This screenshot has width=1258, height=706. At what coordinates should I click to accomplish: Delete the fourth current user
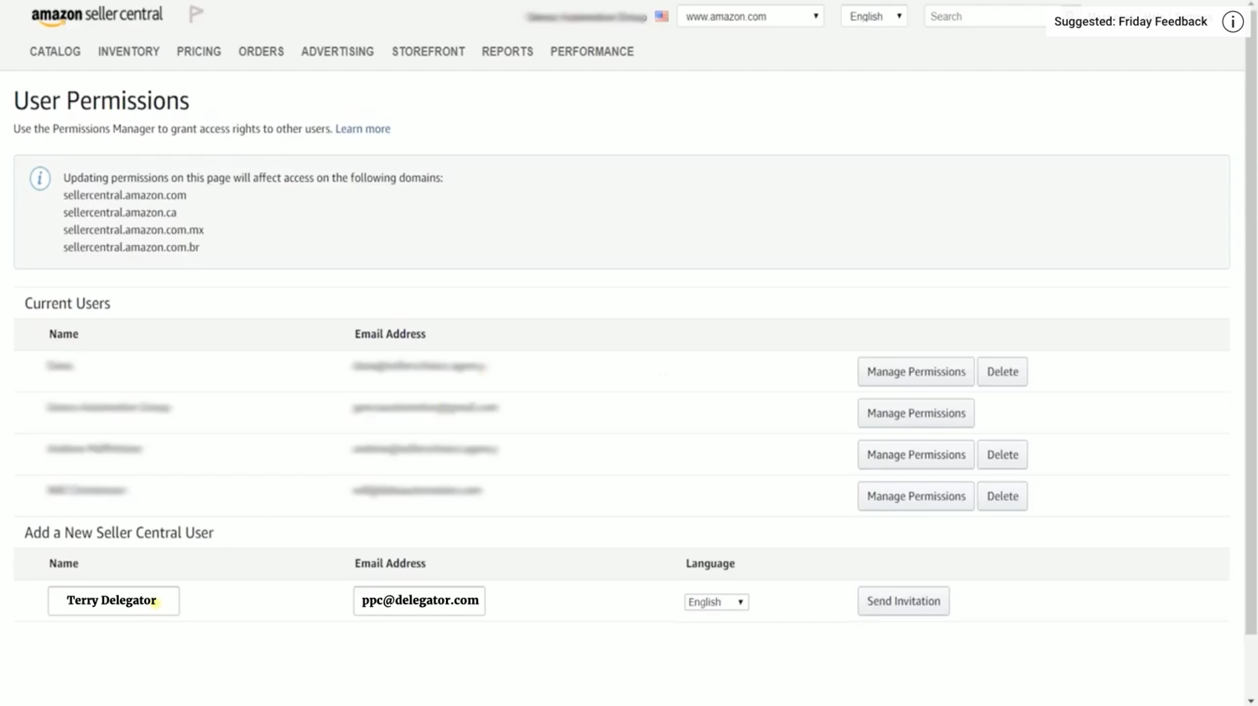tap(1002, 496)
